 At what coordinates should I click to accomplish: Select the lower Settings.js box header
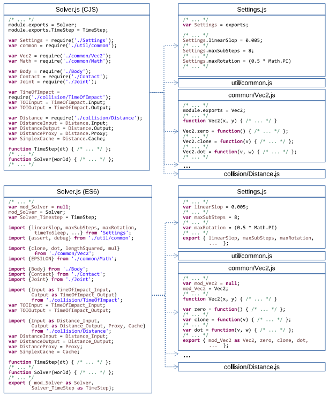point(251,192)
